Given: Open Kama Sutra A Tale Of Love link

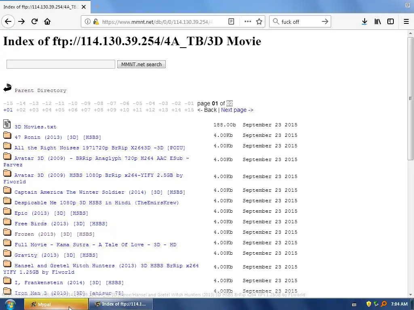Looking at the screenshot, I should tap(95, 245).
